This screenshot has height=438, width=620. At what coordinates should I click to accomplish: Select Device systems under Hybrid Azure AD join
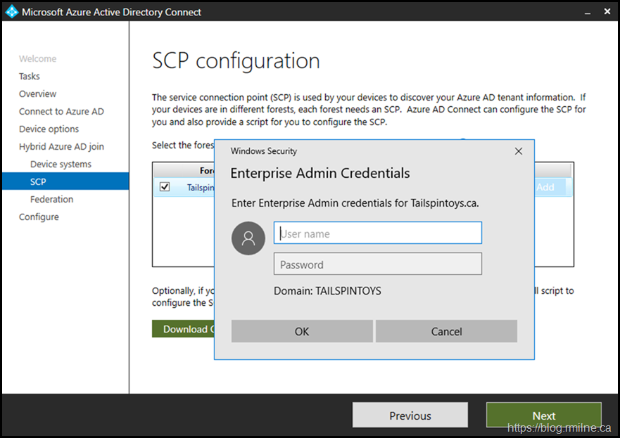pos(61,164)
